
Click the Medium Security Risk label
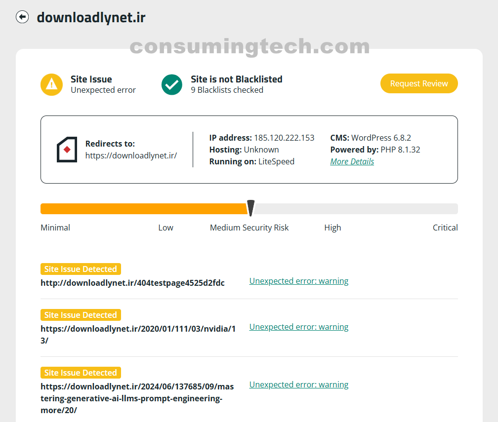(249, 228)
